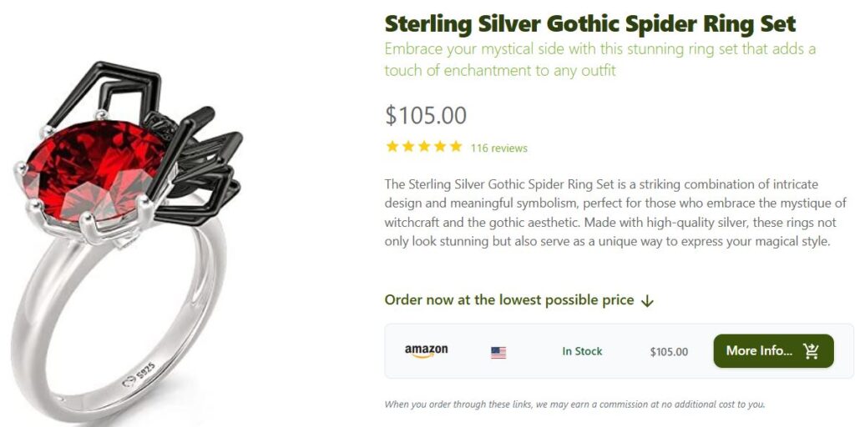Viewport: 855px width, 427px height.
Task: Click the Amazon logo
Action: coord(426,351)
